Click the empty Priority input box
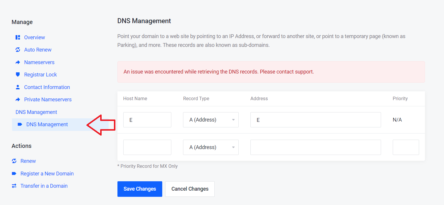This screenshot has height=205, width=444. [406, 147]
